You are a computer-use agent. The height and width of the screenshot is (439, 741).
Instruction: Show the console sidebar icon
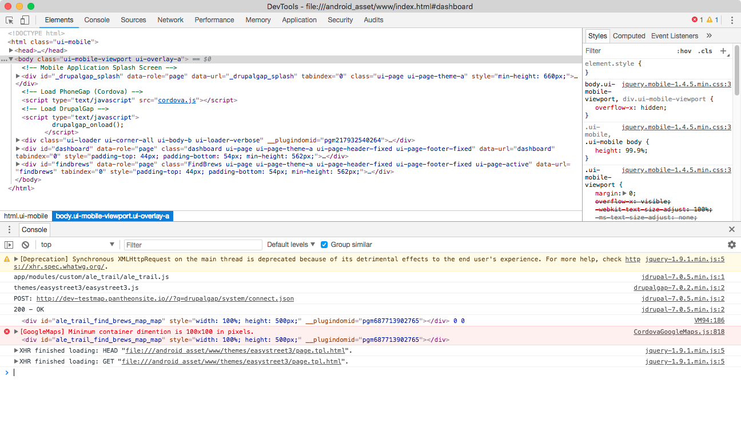(9, 244)
